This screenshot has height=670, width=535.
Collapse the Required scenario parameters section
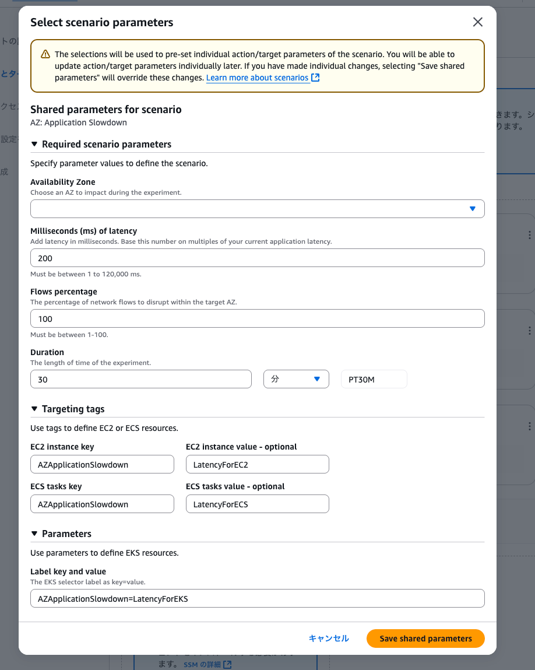(x=34, y=144)
